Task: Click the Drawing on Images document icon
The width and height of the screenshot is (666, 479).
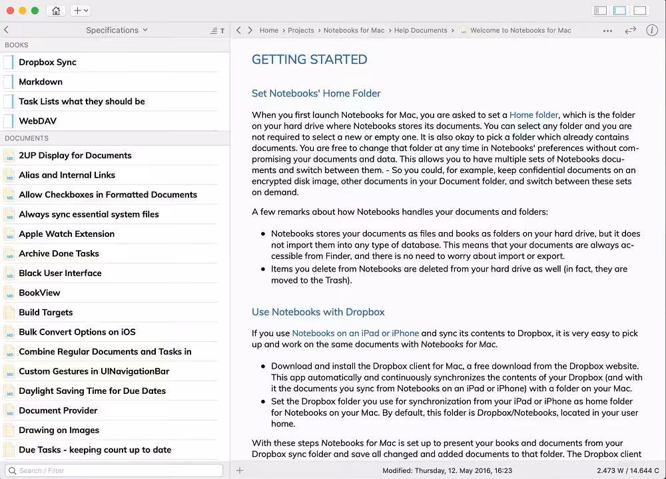Action: 9,430
